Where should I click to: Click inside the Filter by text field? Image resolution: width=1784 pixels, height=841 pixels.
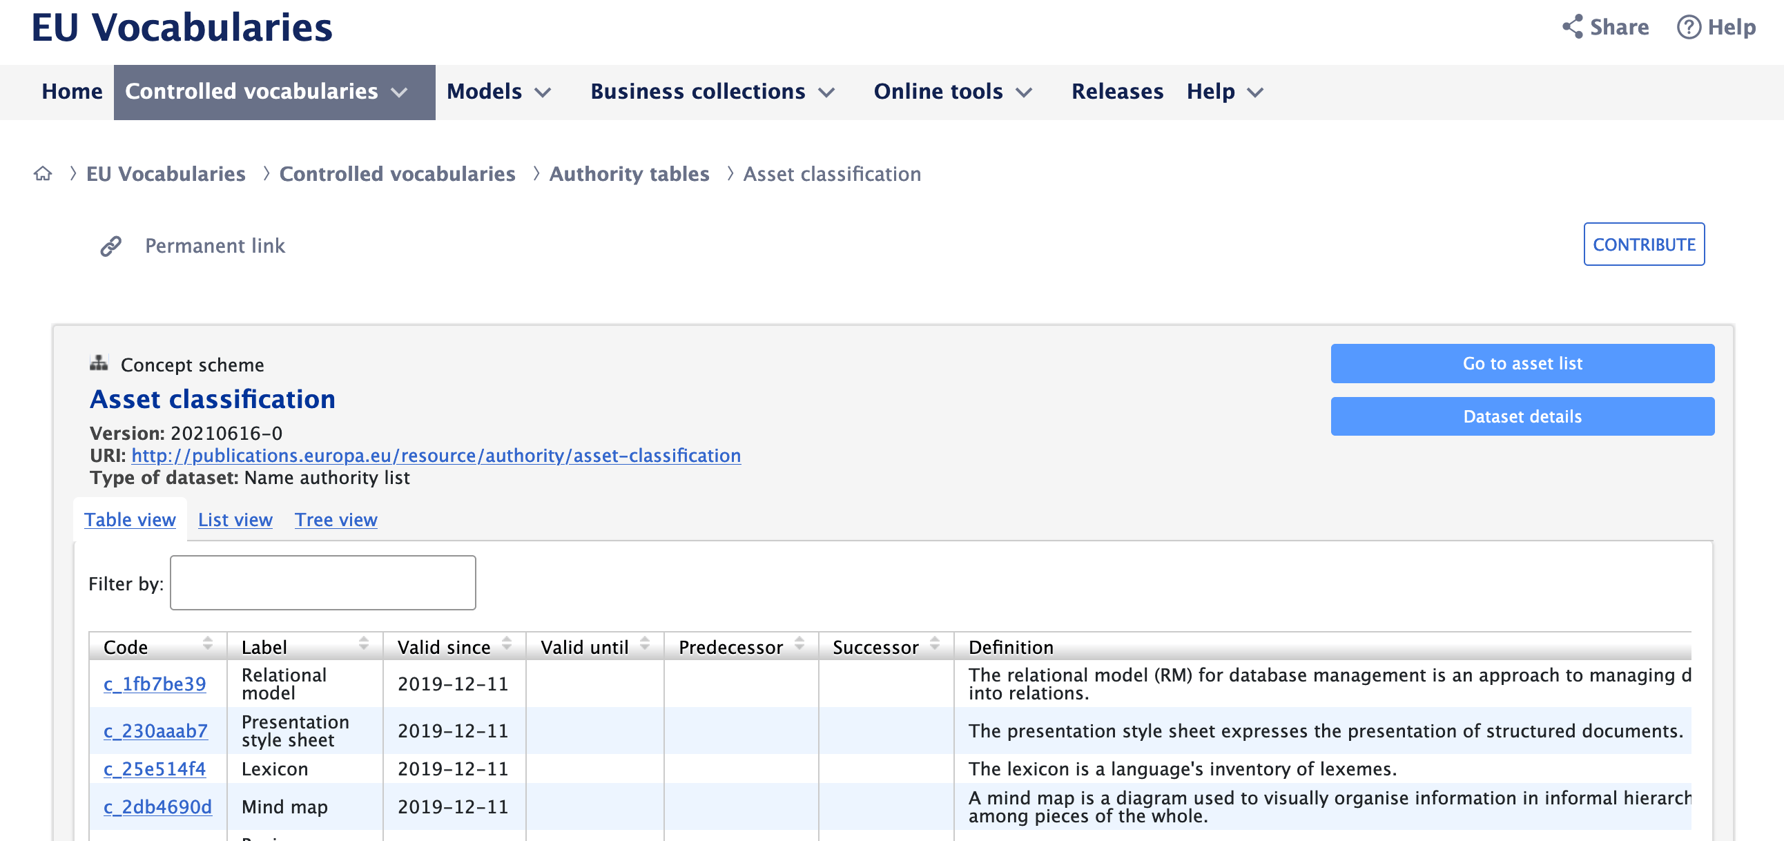coord(322,583)
